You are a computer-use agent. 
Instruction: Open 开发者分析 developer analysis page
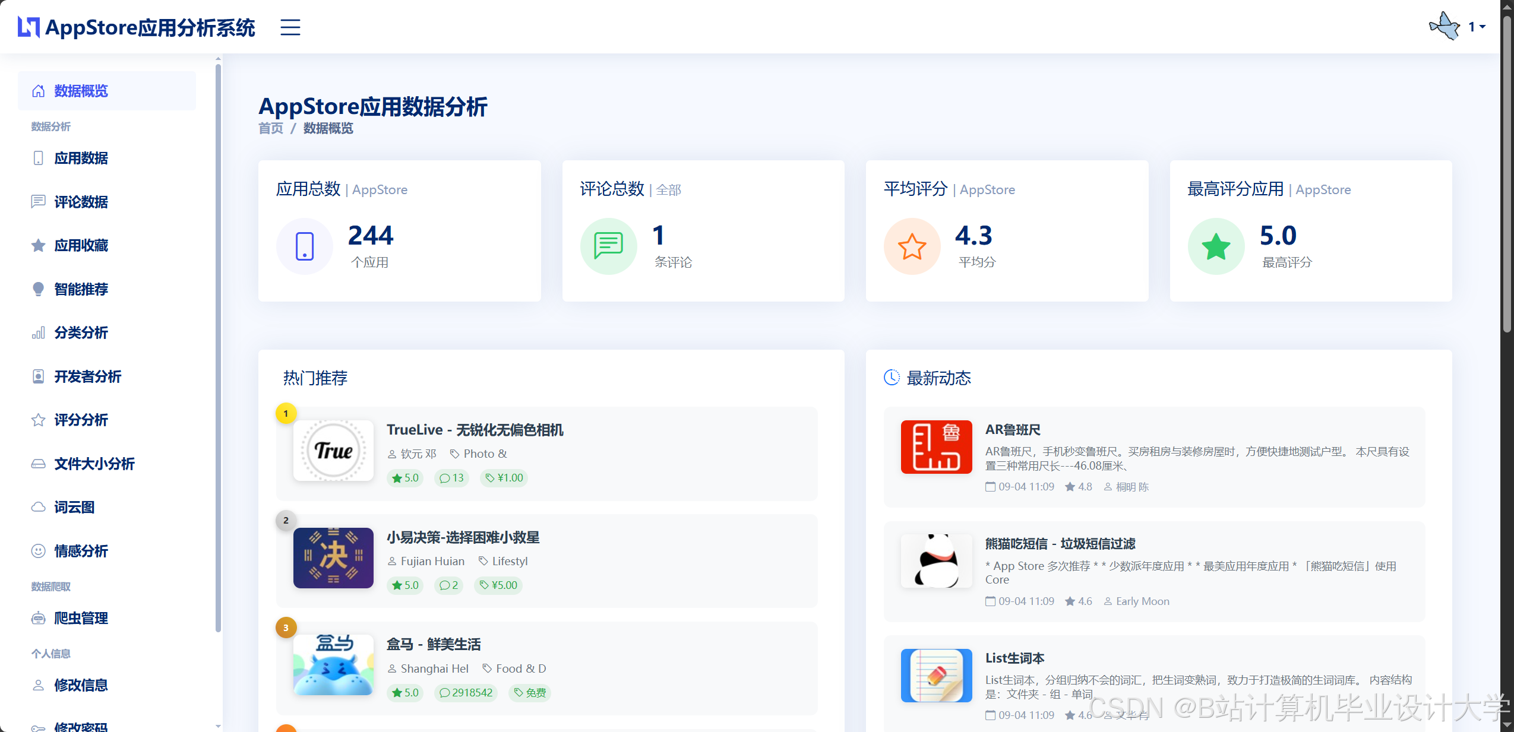[x=87, y=376]
